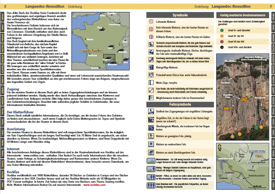Select the 'Klettern an geneigtem Fels' icon
Viewport: 275px width, 194px height.
pyautogui.click(x=151, y=136)
